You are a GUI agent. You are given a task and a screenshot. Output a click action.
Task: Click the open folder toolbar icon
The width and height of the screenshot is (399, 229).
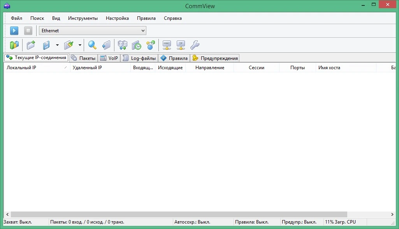(x=31, y=45)
